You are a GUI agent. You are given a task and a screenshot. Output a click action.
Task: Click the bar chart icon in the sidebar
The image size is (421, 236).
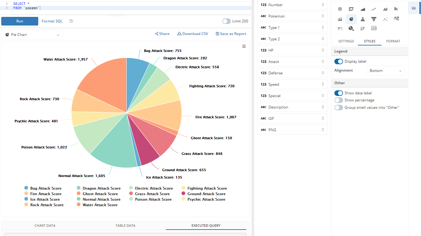click(414, 8)
